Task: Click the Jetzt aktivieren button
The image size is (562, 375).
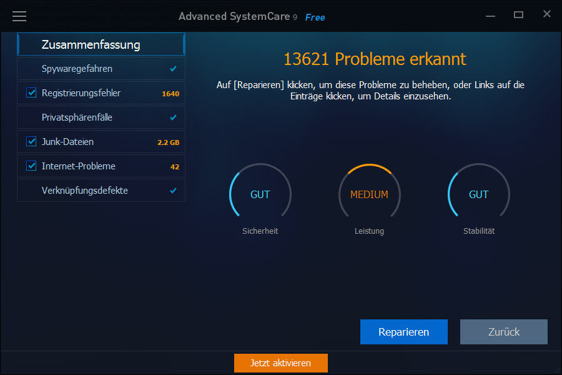Action: 281,363
